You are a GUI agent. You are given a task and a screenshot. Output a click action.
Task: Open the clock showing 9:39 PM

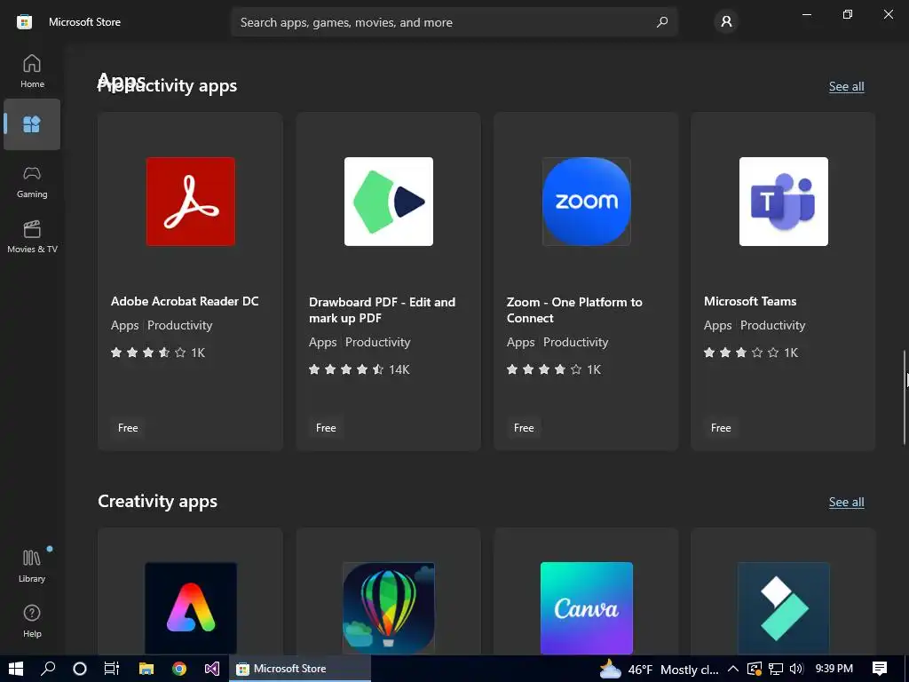pyautogui.click(x=834, y=669)
